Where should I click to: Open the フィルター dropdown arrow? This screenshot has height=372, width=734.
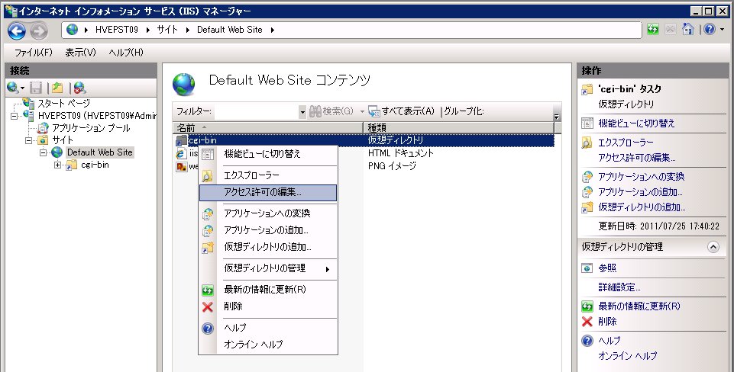pos(302,112)
